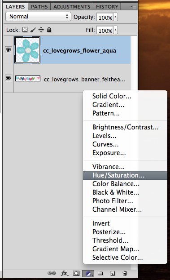Lock layer position

click(41, 30)
